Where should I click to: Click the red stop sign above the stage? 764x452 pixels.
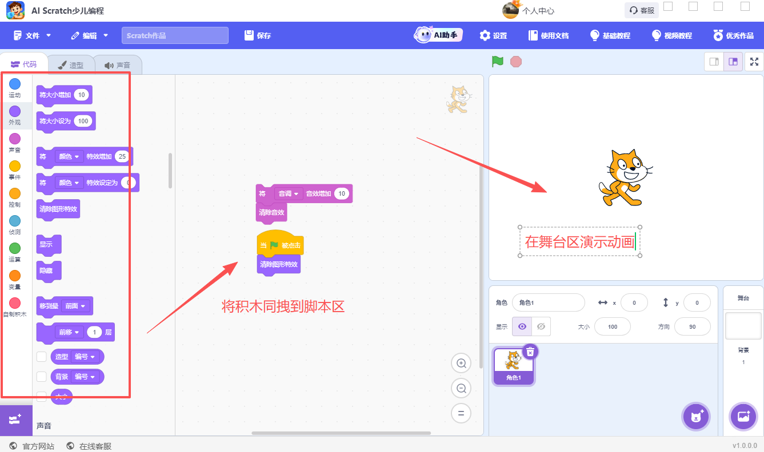pyautogui.click(x=516, y=61)
